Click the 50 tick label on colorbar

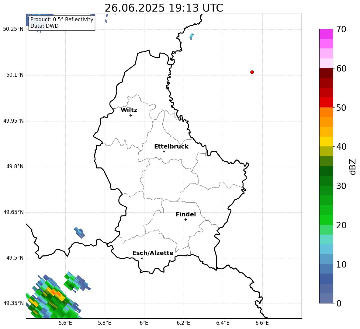tap(341, 108)
